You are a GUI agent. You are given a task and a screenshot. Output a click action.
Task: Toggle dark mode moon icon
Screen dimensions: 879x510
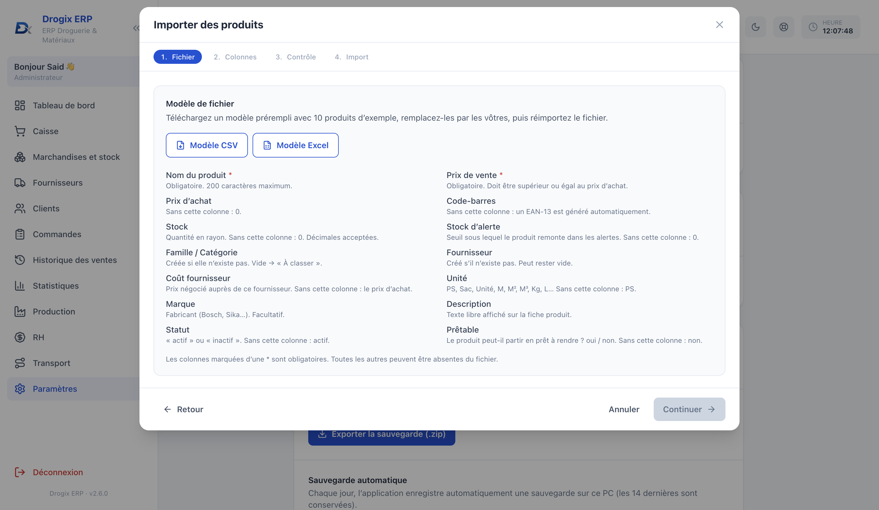tap(756, 27)
